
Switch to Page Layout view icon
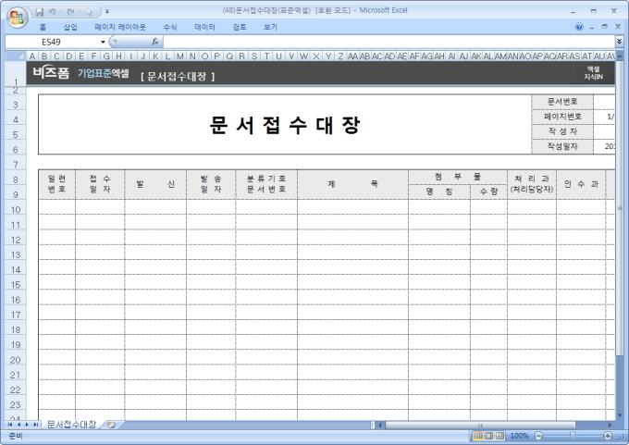click(x=488, y=436)
